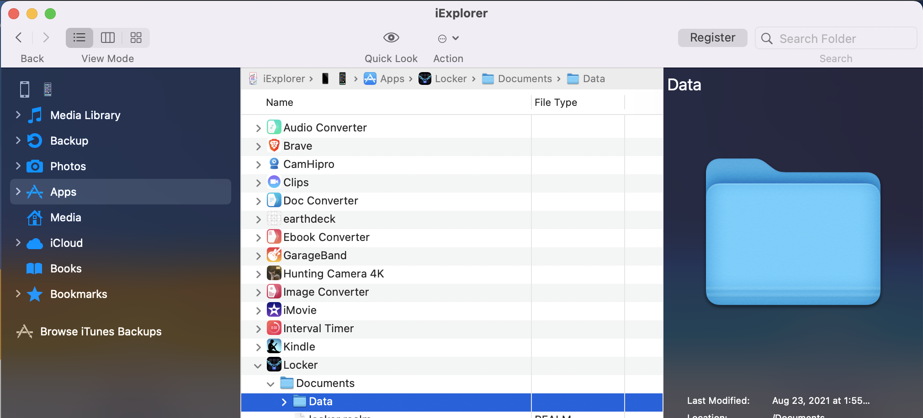This screenshot has width=923, height=418.
Task: Focus the Search Folder field
Action: pos(836,38)
